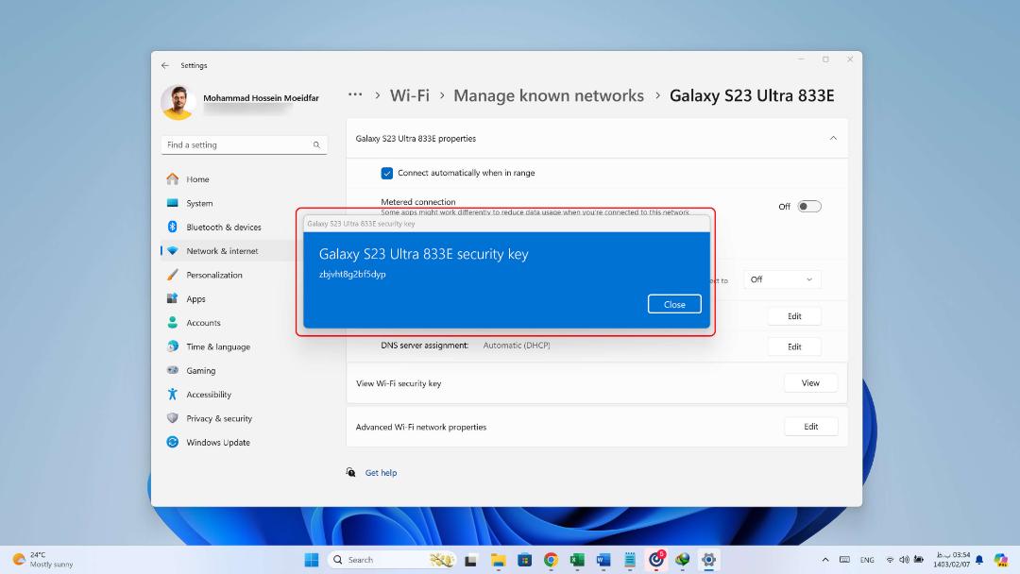
Task: Click the Get help icon
Action: tap(350, 472)
